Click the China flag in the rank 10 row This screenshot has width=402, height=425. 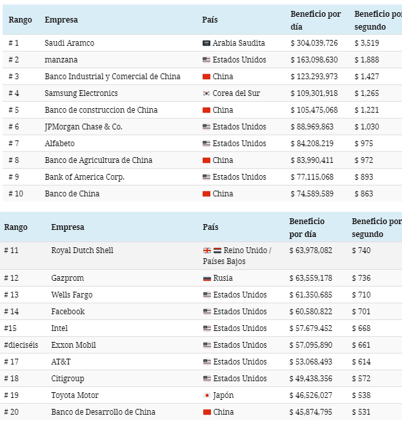point(206,194)
